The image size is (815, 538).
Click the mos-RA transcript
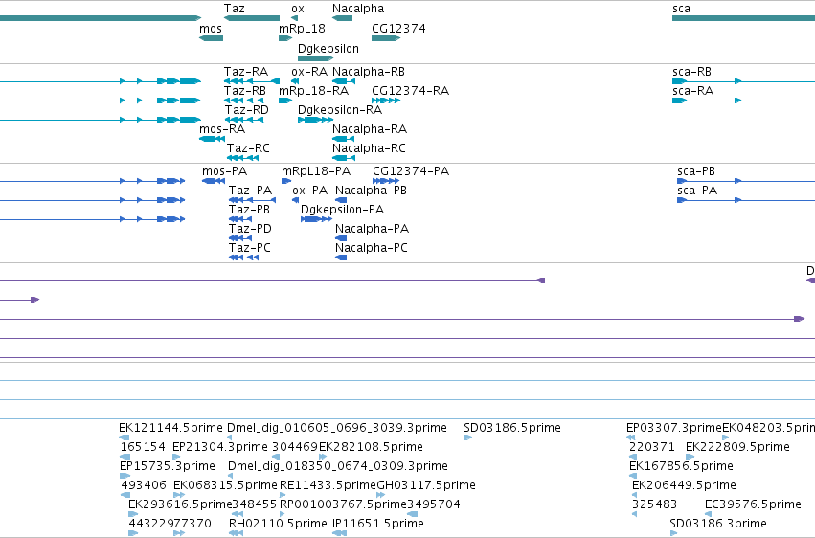[212, 139]
